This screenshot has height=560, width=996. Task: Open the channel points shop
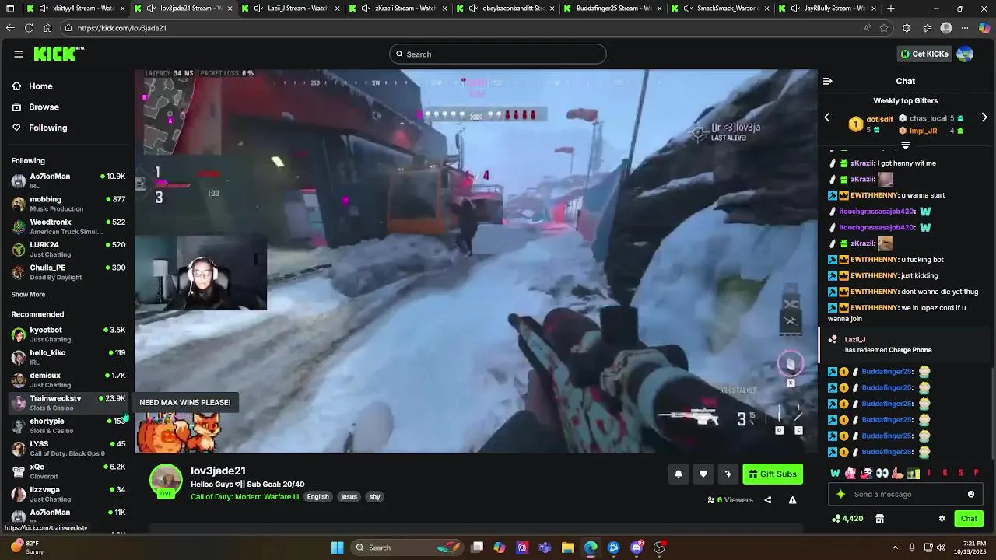pyautogui.click(x=880, y=519)
